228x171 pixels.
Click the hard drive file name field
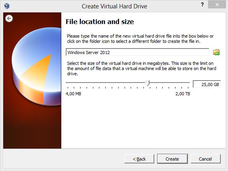(137, 52)
